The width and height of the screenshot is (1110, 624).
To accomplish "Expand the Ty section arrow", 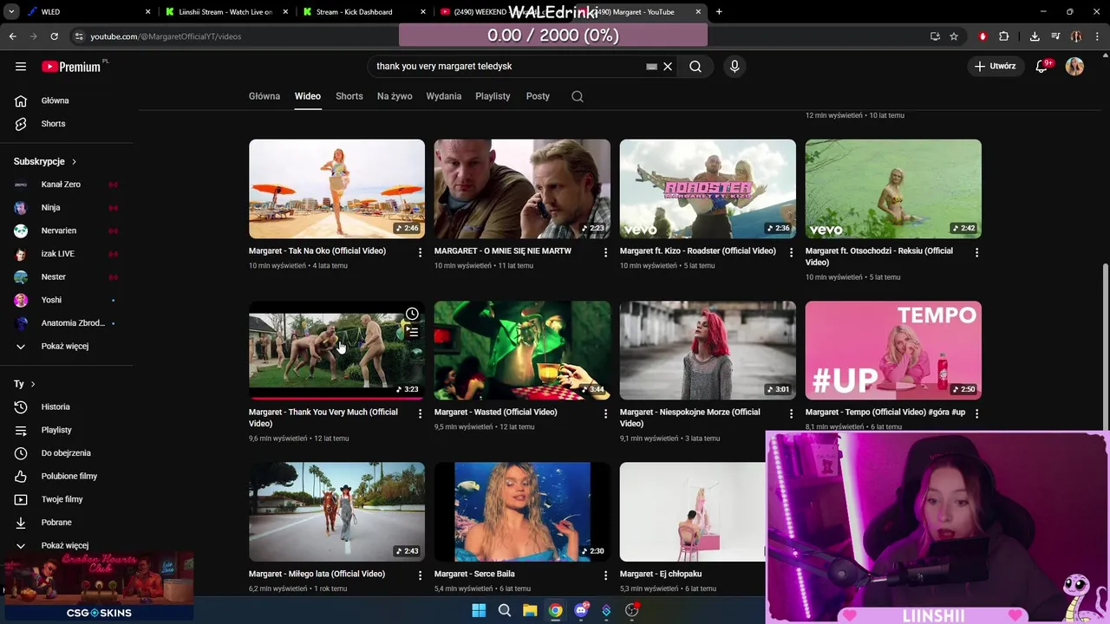I will pyautogui.click(x=33, y=384).
